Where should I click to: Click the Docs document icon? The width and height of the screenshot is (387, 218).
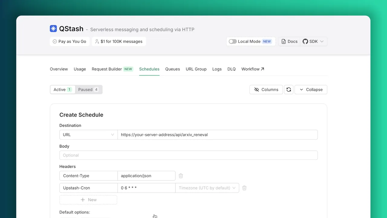point(284,41)
